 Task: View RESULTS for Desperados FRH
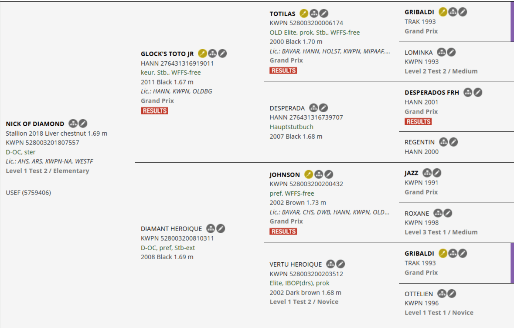click(x=418, y=122)
